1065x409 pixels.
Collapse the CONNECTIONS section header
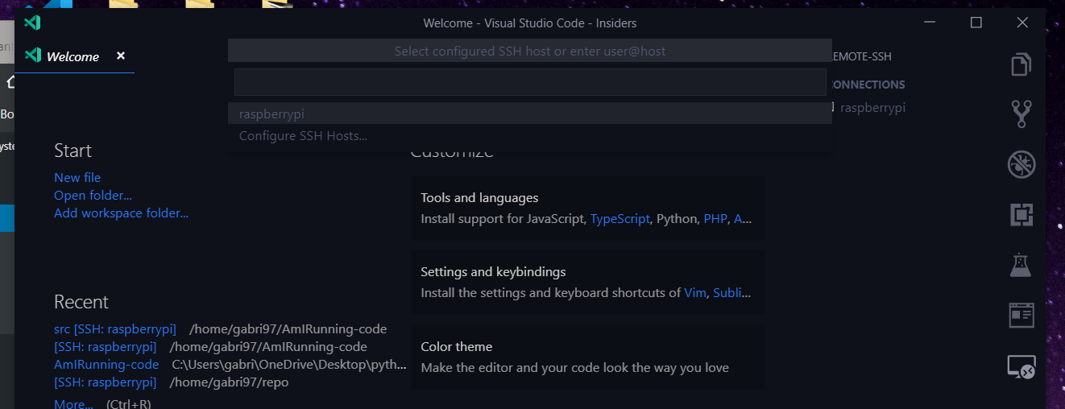coord(868,85)
